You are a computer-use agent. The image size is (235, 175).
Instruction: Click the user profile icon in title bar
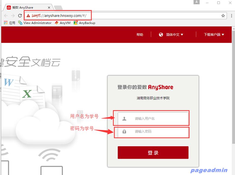pos(196,2)
